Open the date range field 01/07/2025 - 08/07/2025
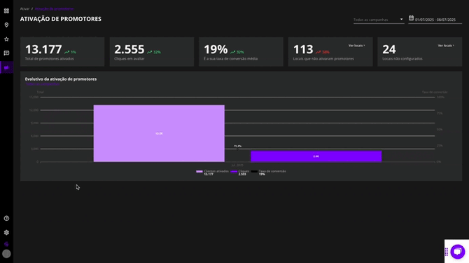469x263 pixels. pyautogui.click(x=435, y=20)
